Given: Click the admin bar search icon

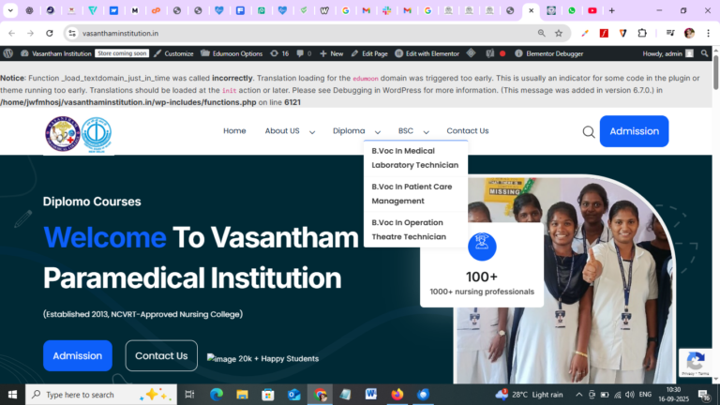Looking at the screenshot, I should point(704,53).
